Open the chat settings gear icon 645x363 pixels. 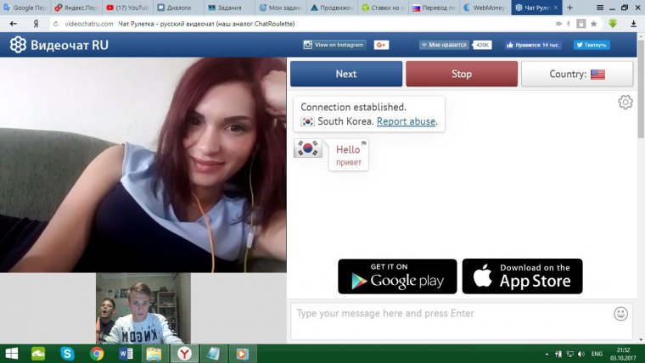625,103
